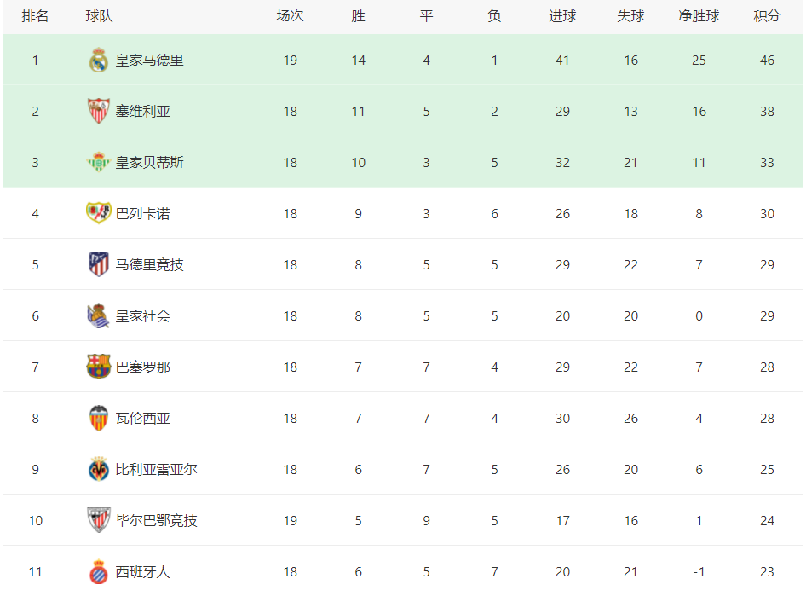The image size is (806, 596).
Task: Click the Valencia bat crest icon
Action: (x=98, y=418)
